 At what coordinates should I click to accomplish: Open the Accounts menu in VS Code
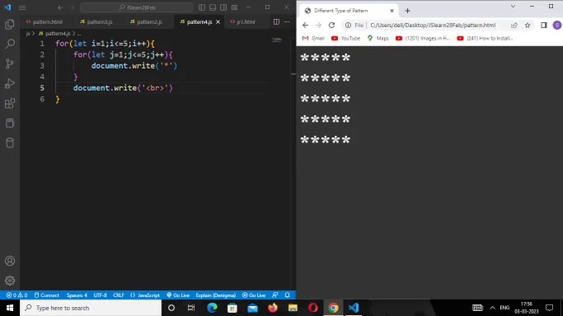coord(10,261)
